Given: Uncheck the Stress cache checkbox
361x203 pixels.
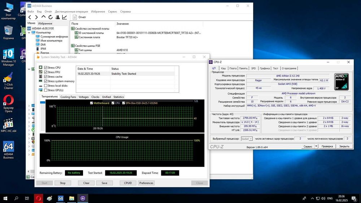Looking at the screenshot, I should [x=45, y=76].
